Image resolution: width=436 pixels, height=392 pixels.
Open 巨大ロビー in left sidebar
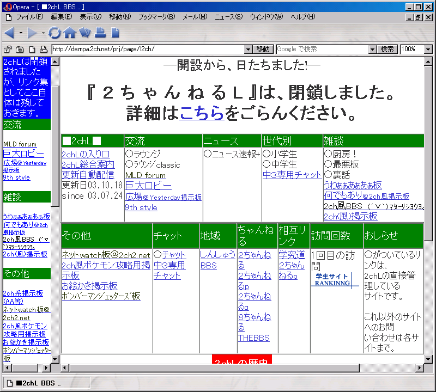(x=23, y=154)
